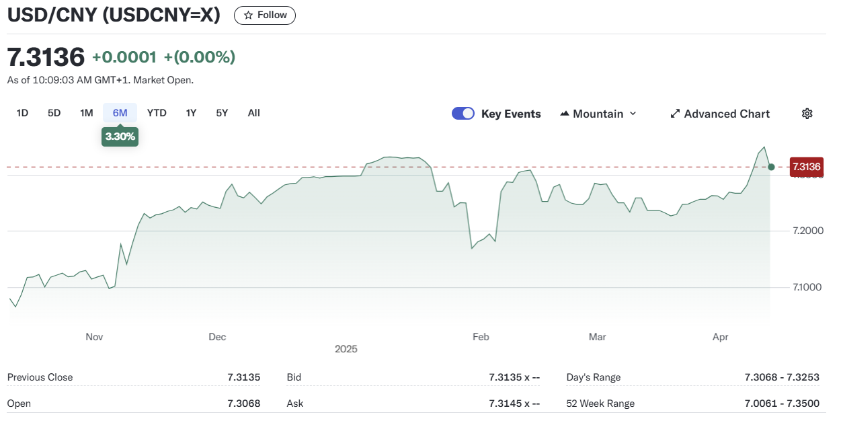Screen dimensions: 841x427
Task: Click the chevron next to Mountain
Action: pyautogui.click(x=633, y=114)
